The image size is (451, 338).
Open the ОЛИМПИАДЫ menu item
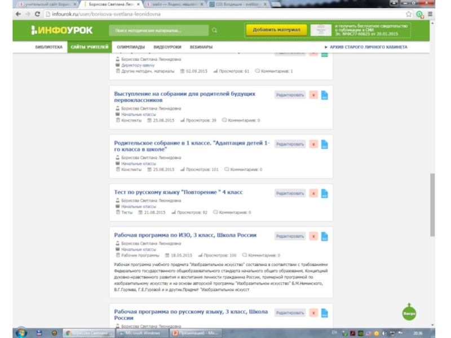131,47
